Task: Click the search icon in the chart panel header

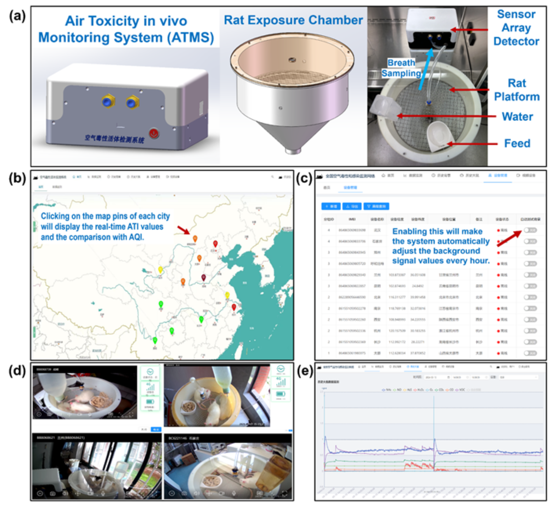Action: click(491, 367)
